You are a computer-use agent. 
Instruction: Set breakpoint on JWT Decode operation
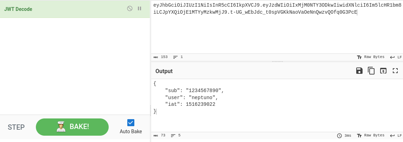click(140, 8)
